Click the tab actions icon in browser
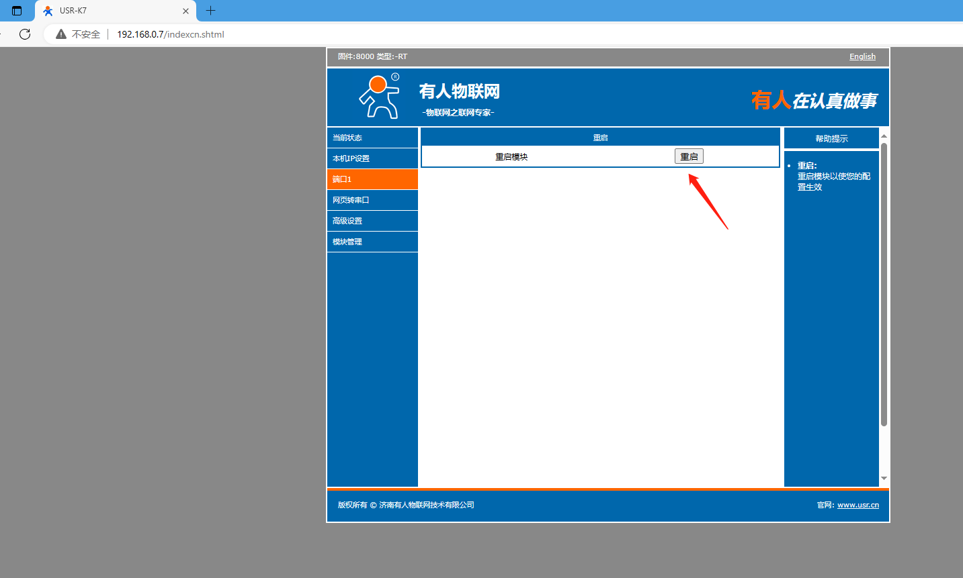Image resolution: width=963 pixels, height=578 pixels. tap(17, 11)
